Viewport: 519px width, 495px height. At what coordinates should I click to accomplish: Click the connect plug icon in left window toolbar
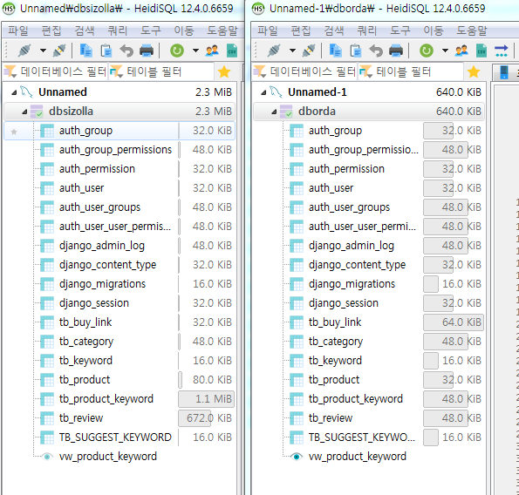pyautogui.click(x=24, y=51)
